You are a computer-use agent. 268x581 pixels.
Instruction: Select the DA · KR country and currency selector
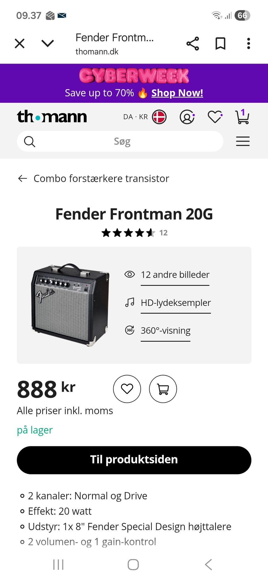click(145, 117)
